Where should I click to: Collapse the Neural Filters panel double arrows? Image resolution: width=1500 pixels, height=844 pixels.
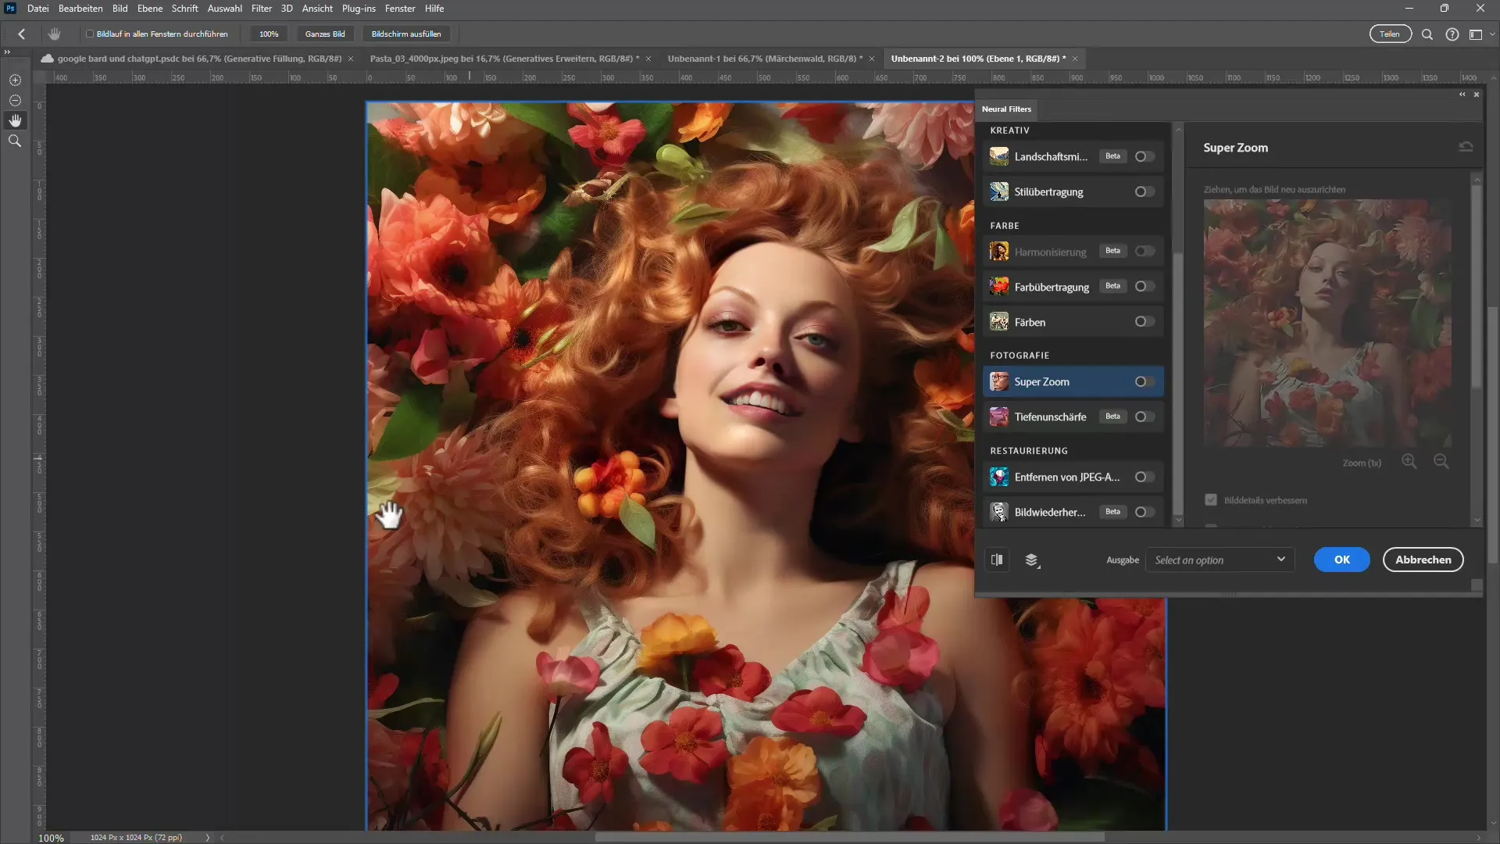pos(1462,94)
